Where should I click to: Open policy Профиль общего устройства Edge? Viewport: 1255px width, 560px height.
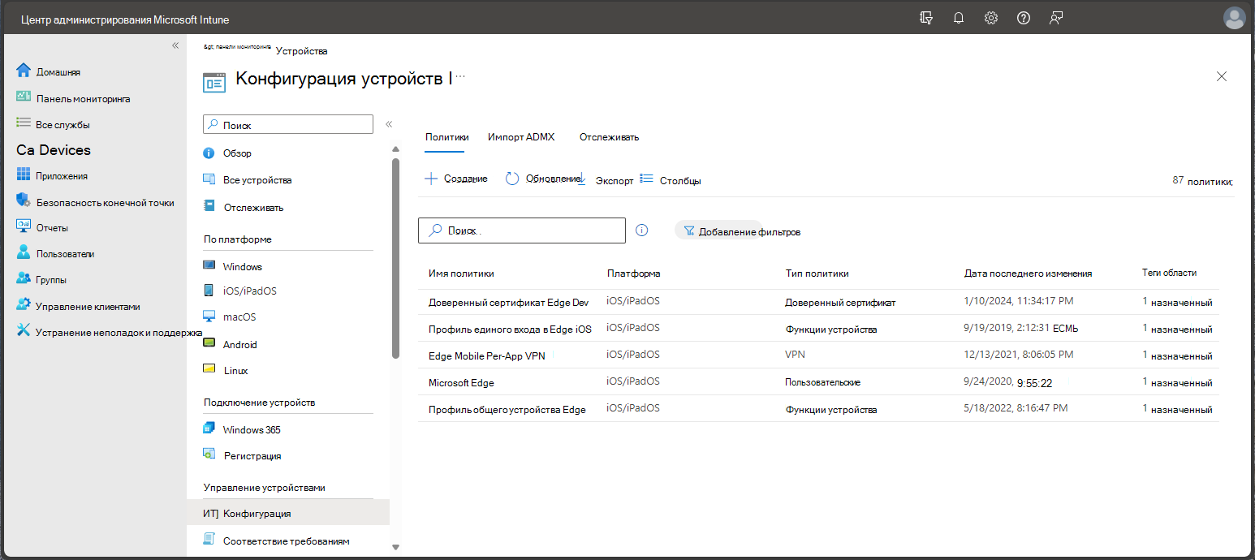point(507,410)
